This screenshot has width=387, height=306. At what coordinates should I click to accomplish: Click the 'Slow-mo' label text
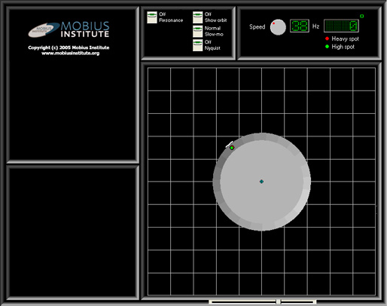(x=214, y=34)
